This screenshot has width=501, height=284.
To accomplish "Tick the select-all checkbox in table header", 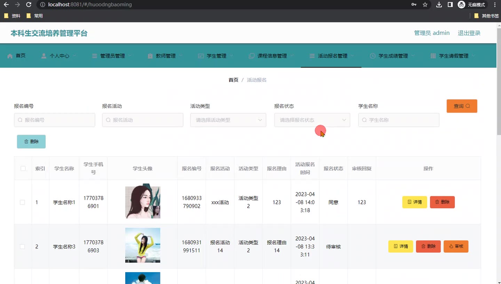I will (x=23, y=168).
